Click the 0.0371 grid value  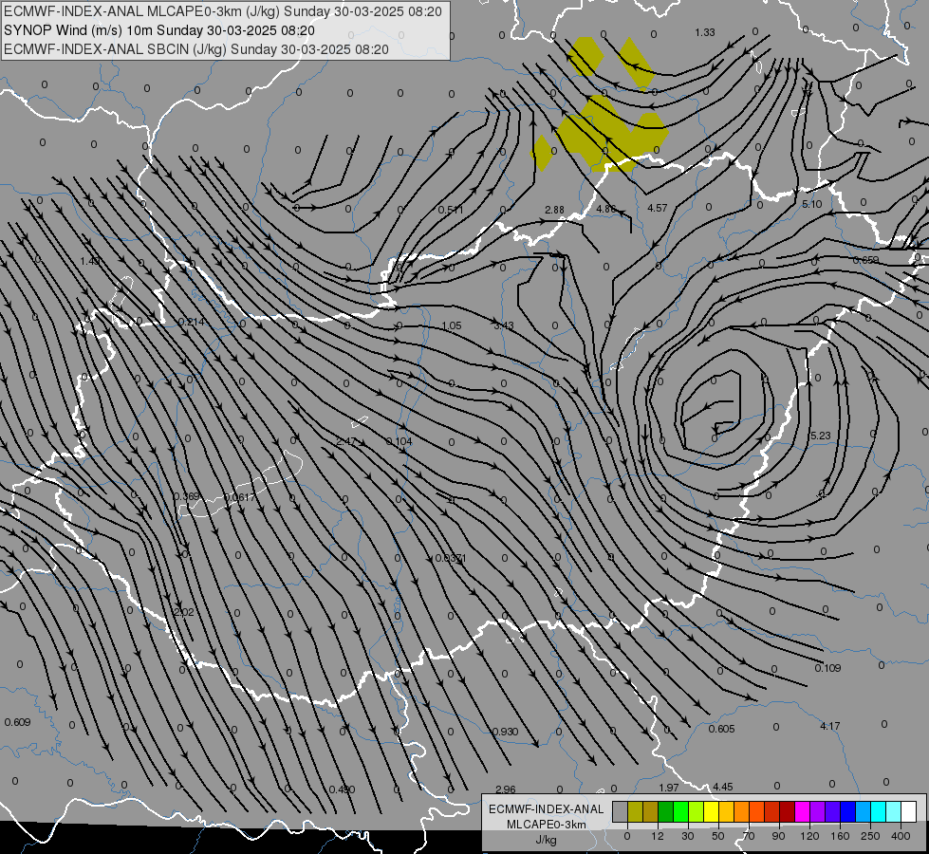(x=451, y=558)
